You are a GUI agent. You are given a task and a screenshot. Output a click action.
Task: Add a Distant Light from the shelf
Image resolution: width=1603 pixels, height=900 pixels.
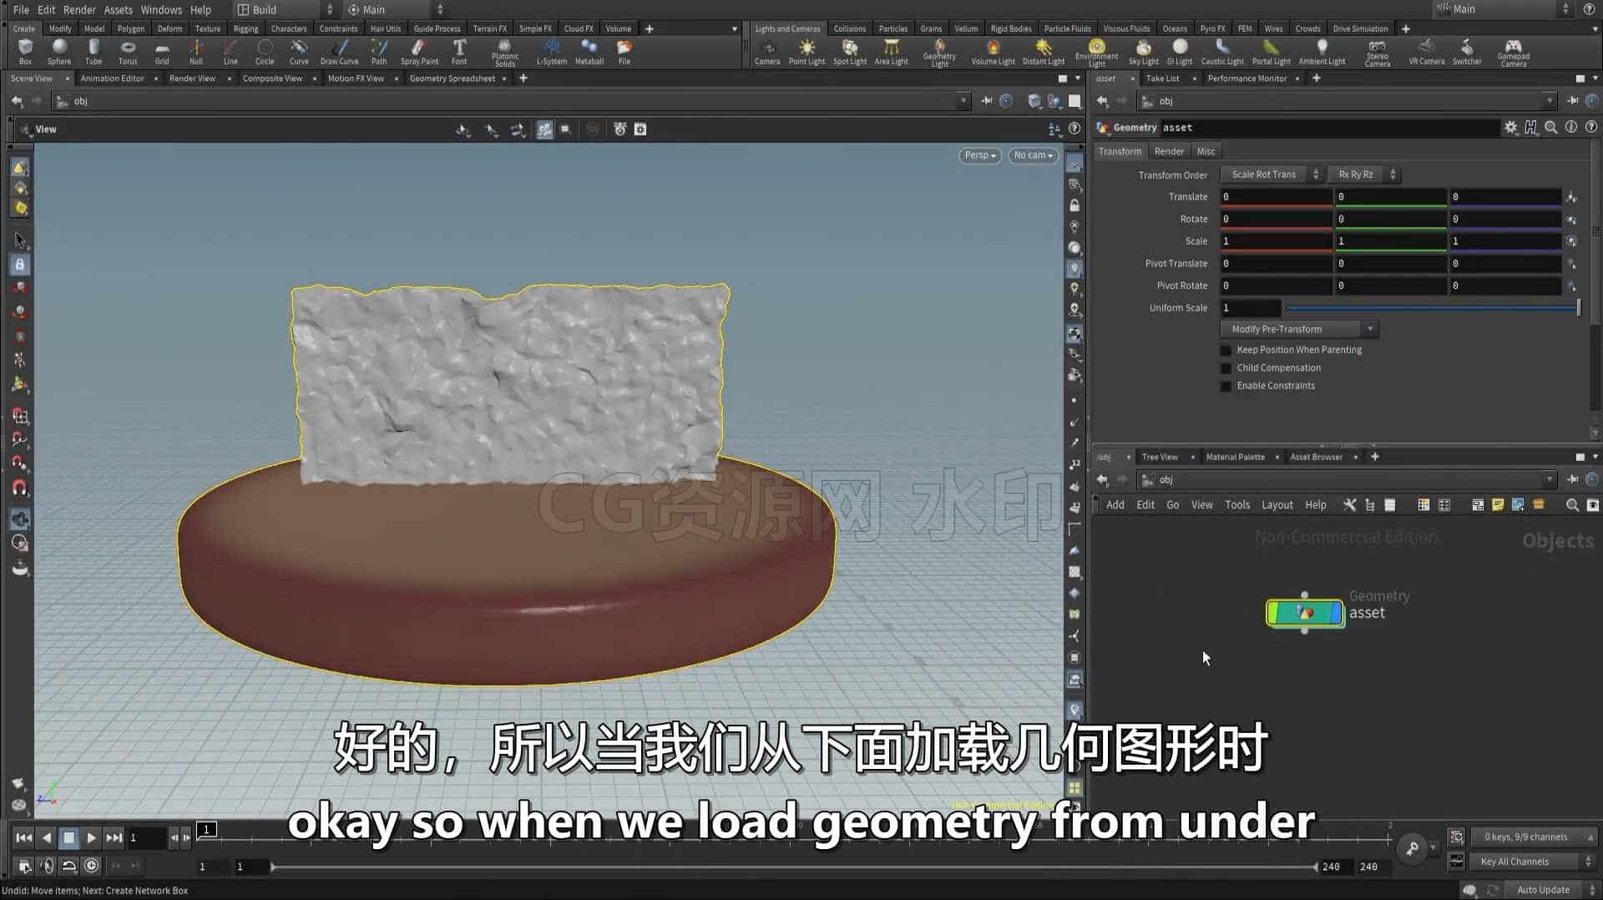(1044, 52)
